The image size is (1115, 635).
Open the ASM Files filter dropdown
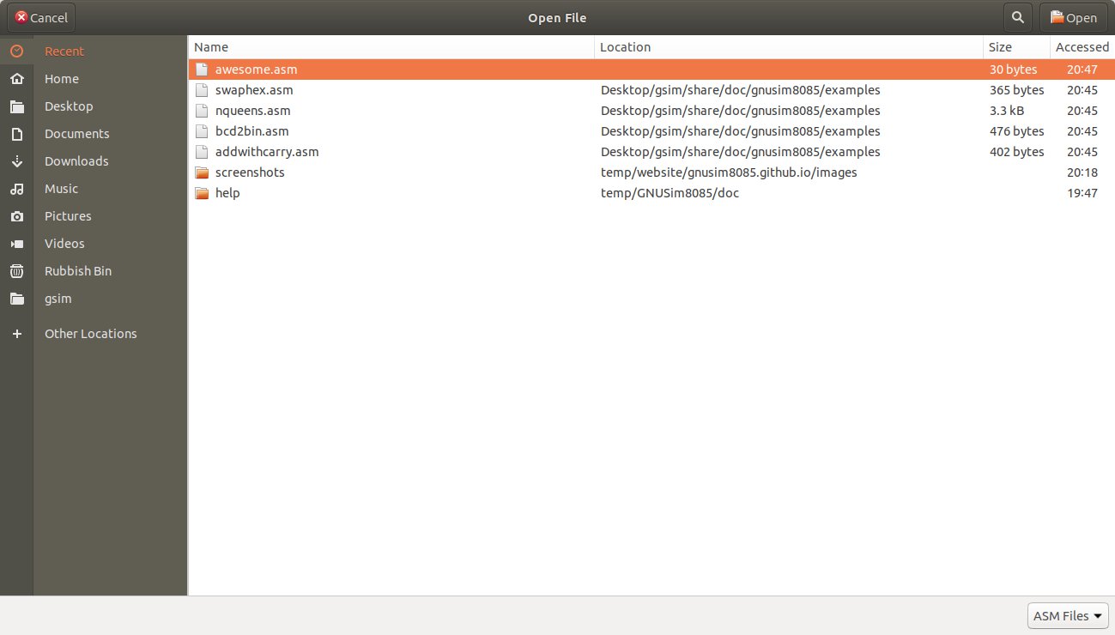(x=1066, y=615)
